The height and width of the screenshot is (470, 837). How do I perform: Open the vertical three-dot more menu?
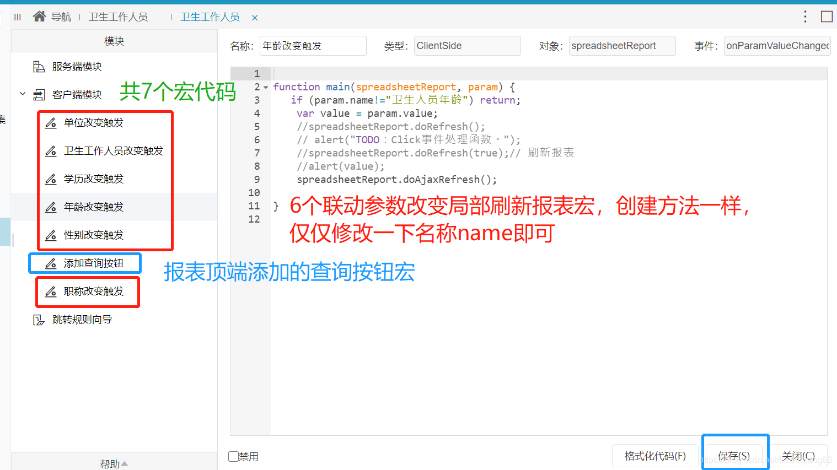[x=805, y=17]
